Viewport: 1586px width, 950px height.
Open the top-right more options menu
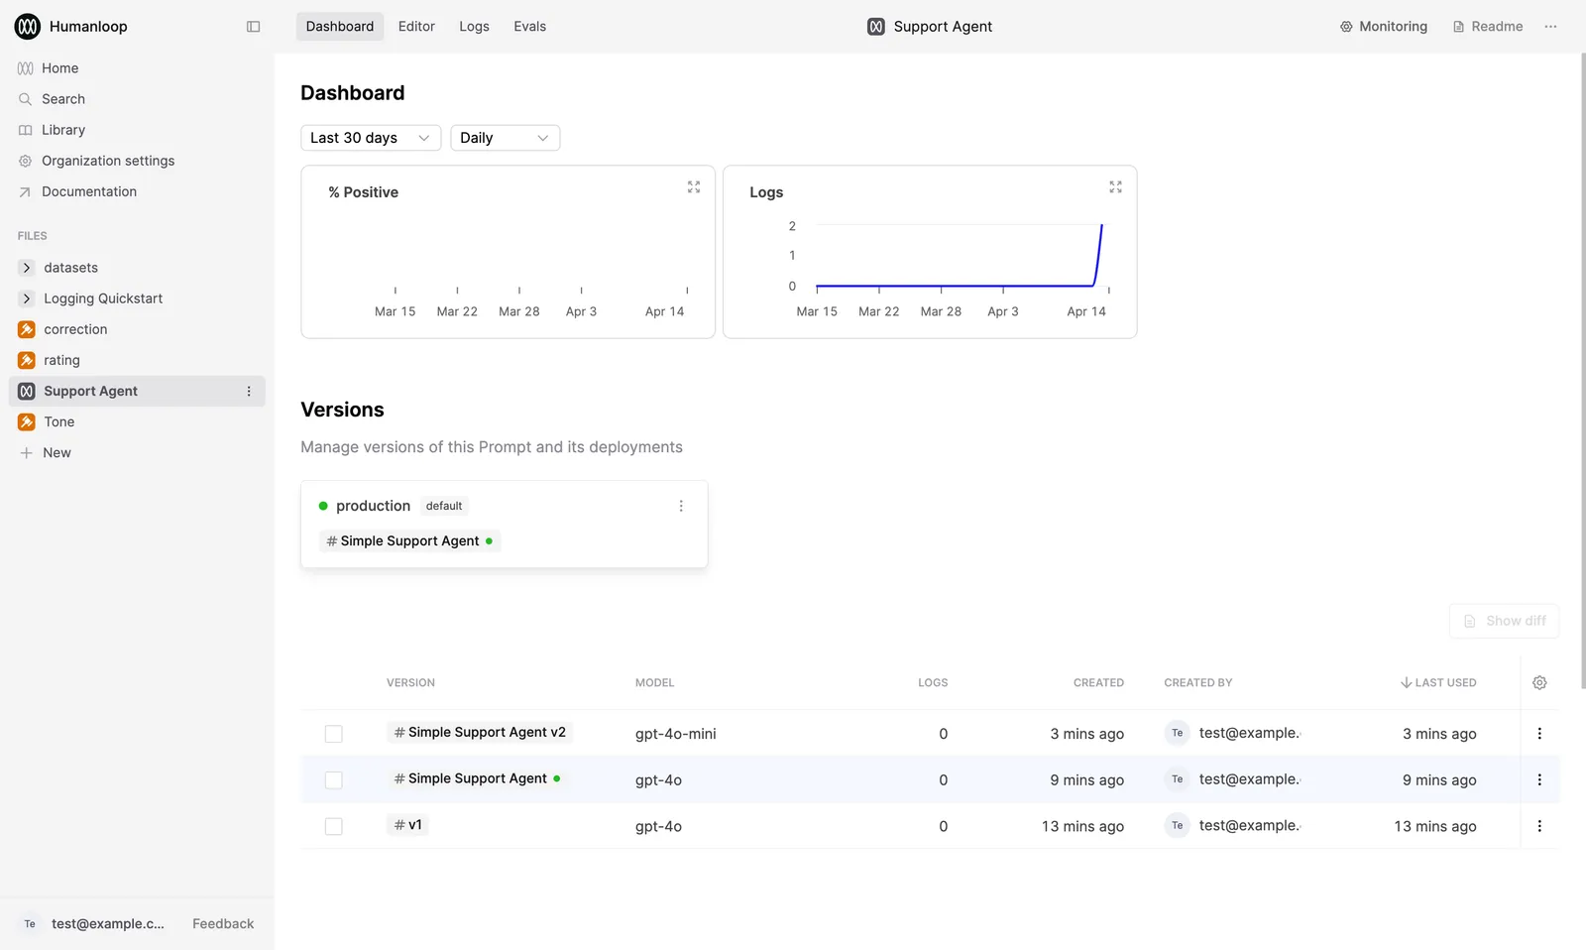(x=1550, y=27)
